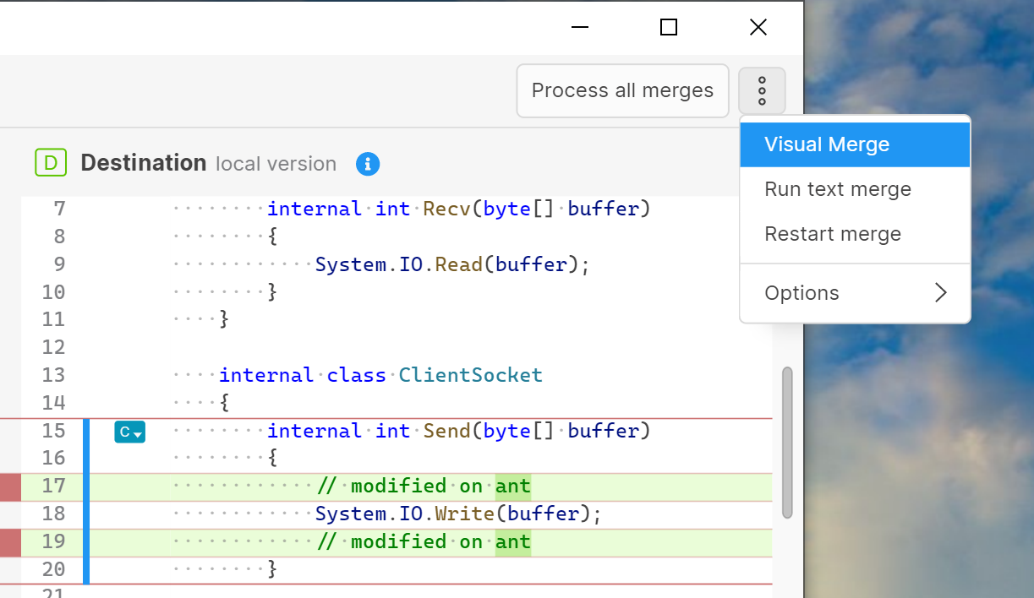Select Restart merge
The width and height of the screenshot is (1034, 598).
[x=833, y=234]
